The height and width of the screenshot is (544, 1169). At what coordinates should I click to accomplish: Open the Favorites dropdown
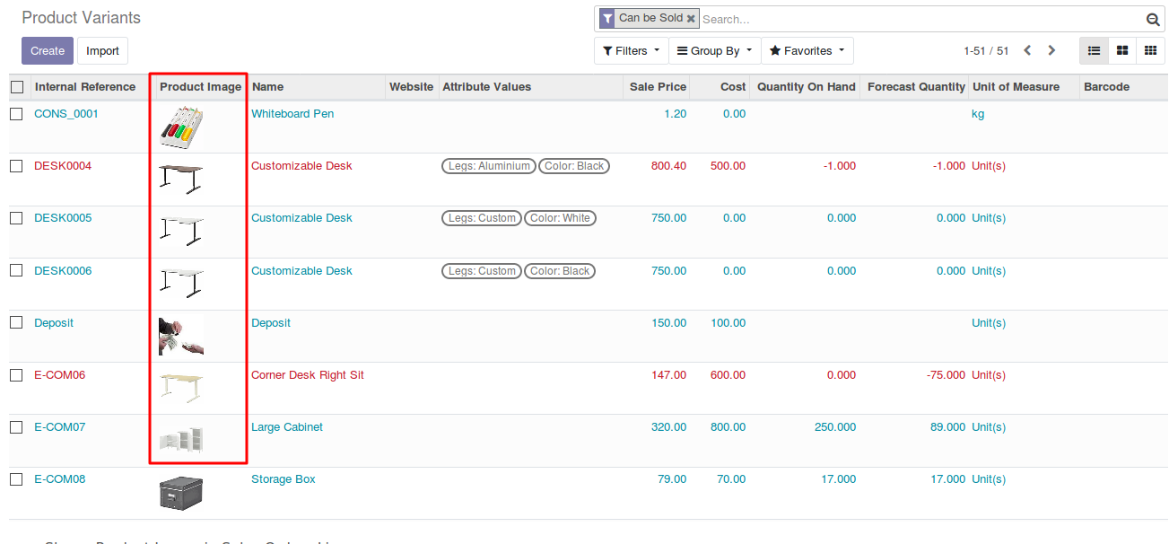coord(807,51)
